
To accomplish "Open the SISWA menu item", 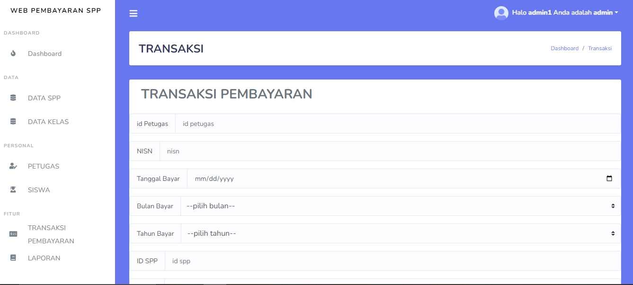I will pos(38,189).
